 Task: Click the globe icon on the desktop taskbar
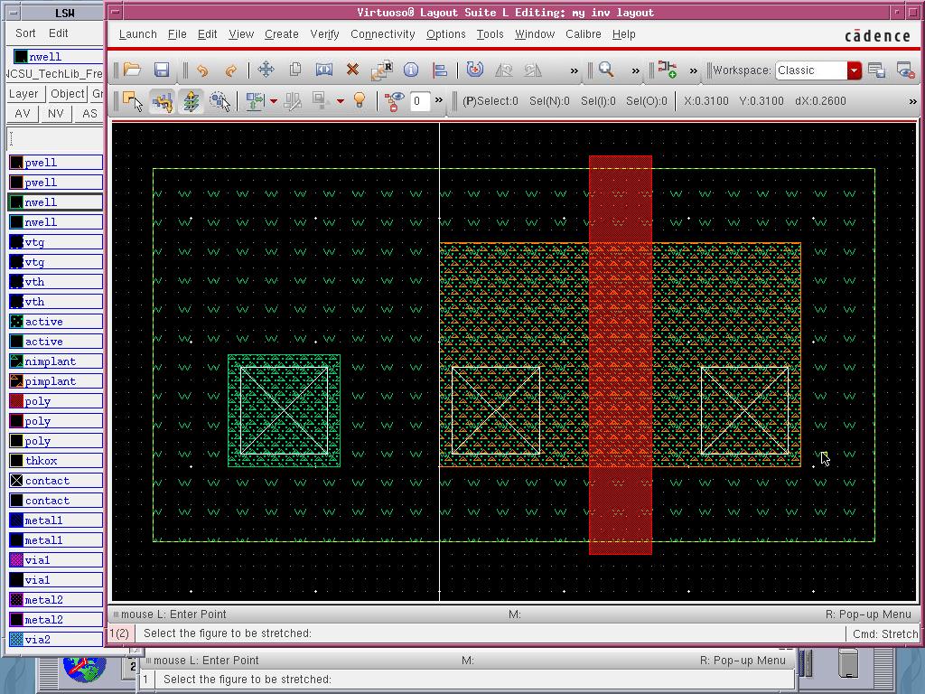click(x=86, y=667)
